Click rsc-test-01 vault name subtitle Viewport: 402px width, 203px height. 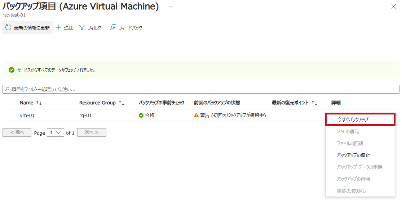pos(14,15)
